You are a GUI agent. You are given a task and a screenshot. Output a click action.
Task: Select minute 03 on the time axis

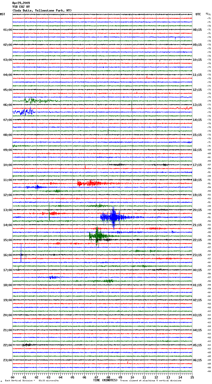[48, 377]
